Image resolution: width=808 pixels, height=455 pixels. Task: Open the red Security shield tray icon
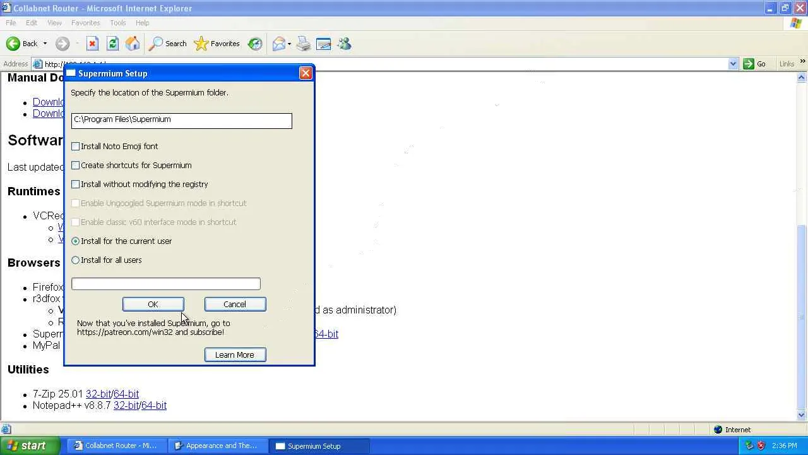click(x=761, y=446)
